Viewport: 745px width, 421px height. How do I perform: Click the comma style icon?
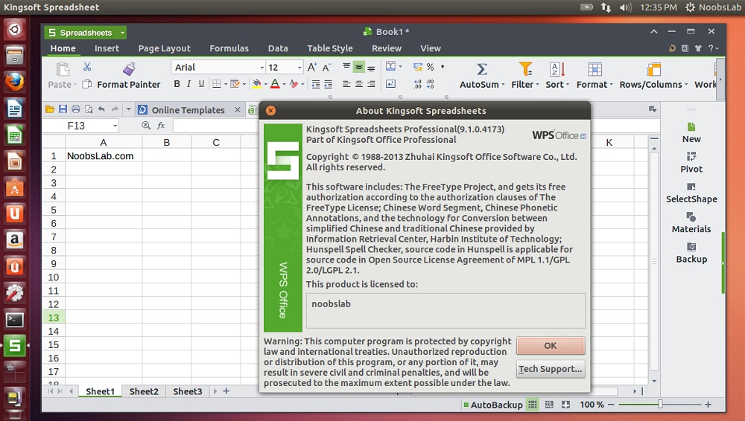tap(443, 67)
